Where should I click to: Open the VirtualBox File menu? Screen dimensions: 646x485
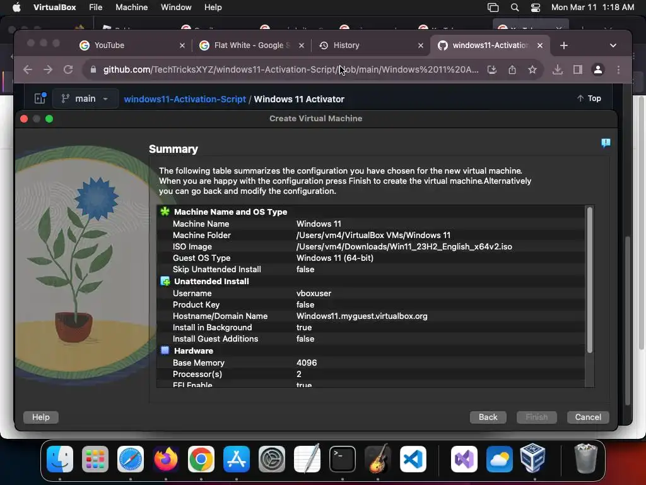pyautogui.click(x=95, y=8)
